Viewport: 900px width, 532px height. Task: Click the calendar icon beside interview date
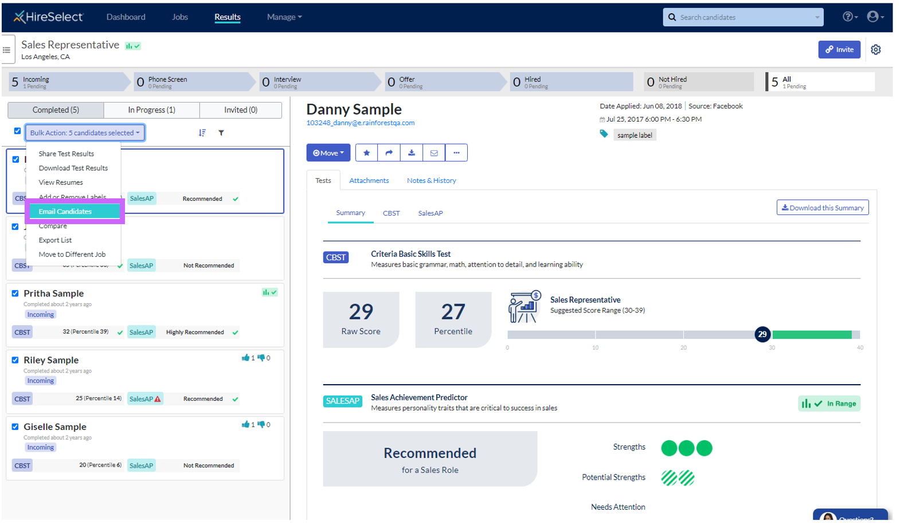(x=602, y=120)
